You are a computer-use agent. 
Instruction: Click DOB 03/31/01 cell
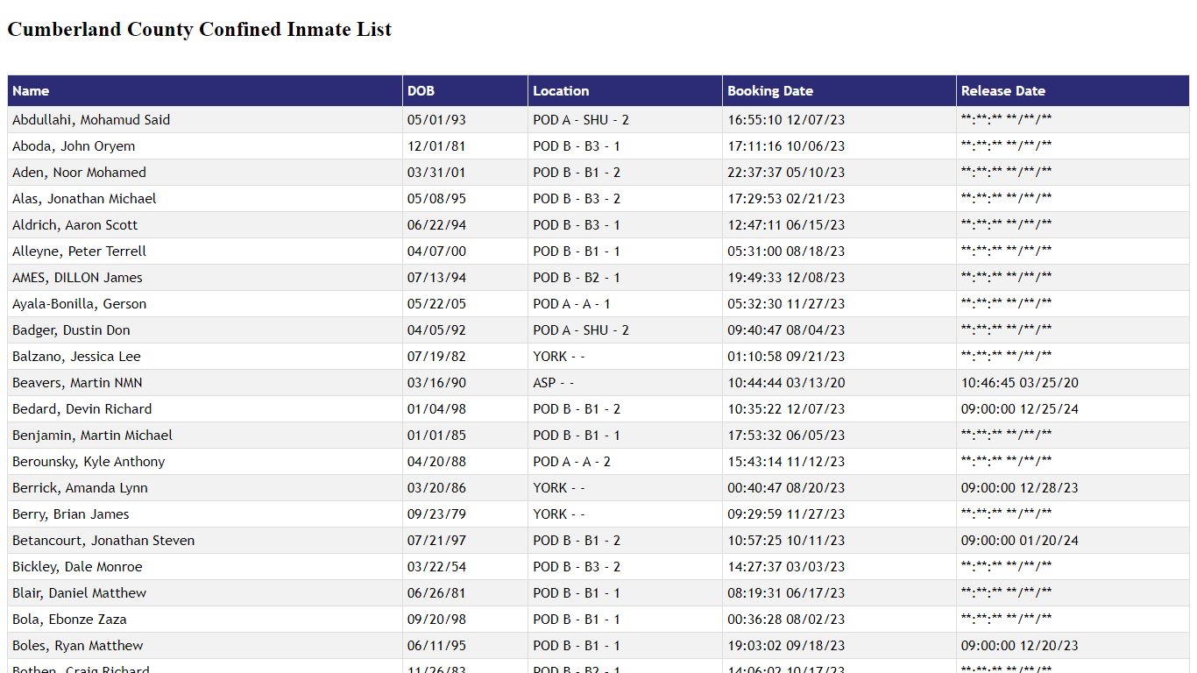(465, 173)
